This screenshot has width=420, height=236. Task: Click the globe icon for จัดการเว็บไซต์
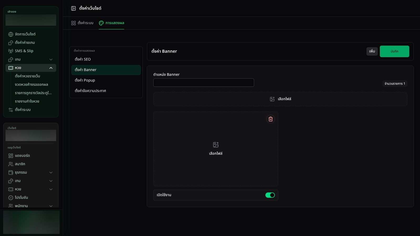tap(11, 34)
